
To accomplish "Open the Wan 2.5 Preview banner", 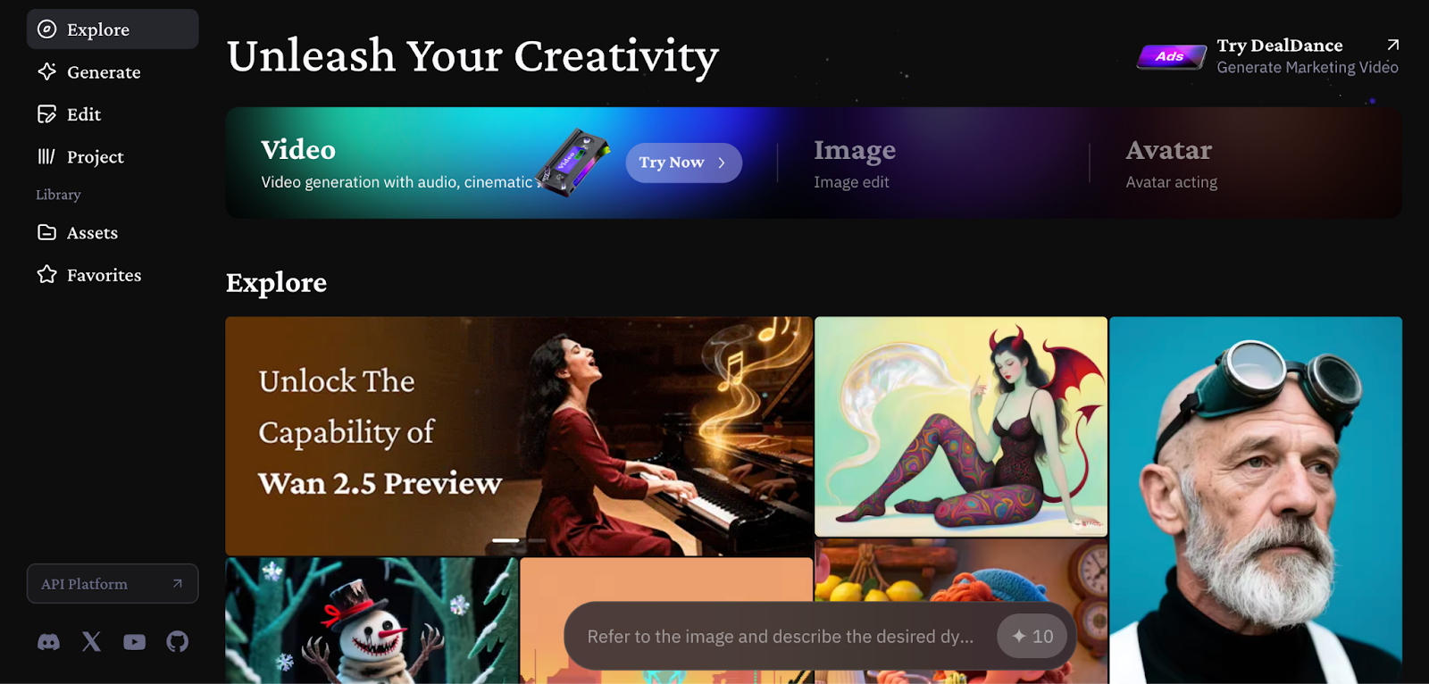I will pyautogui.click(x=519, y=436).
